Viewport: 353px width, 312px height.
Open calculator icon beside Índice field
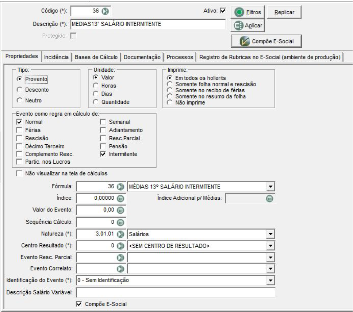(x=120, y=199)
